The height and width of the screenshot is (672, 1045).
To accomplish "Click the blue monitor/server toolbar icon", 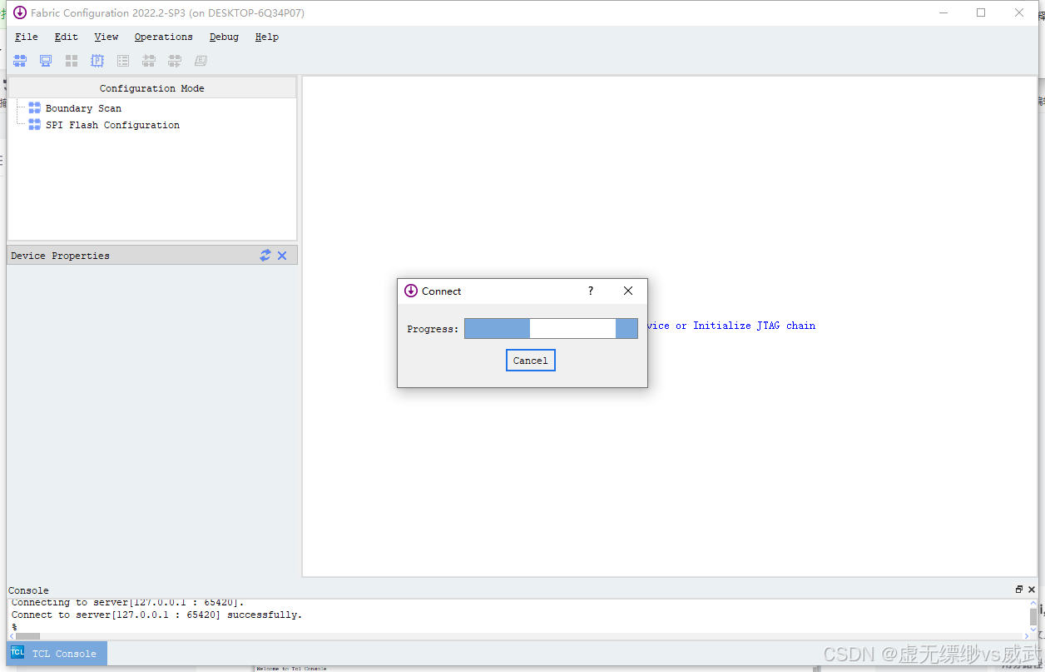I will pos(46,61).
